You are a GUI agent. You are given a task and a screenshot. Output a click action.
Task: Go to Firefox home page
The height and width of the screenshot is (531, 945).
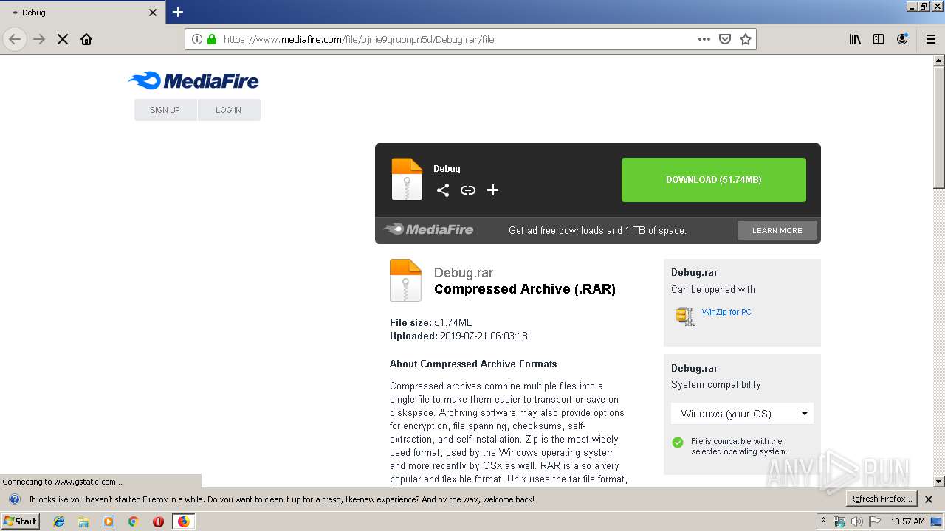[86, 39]
